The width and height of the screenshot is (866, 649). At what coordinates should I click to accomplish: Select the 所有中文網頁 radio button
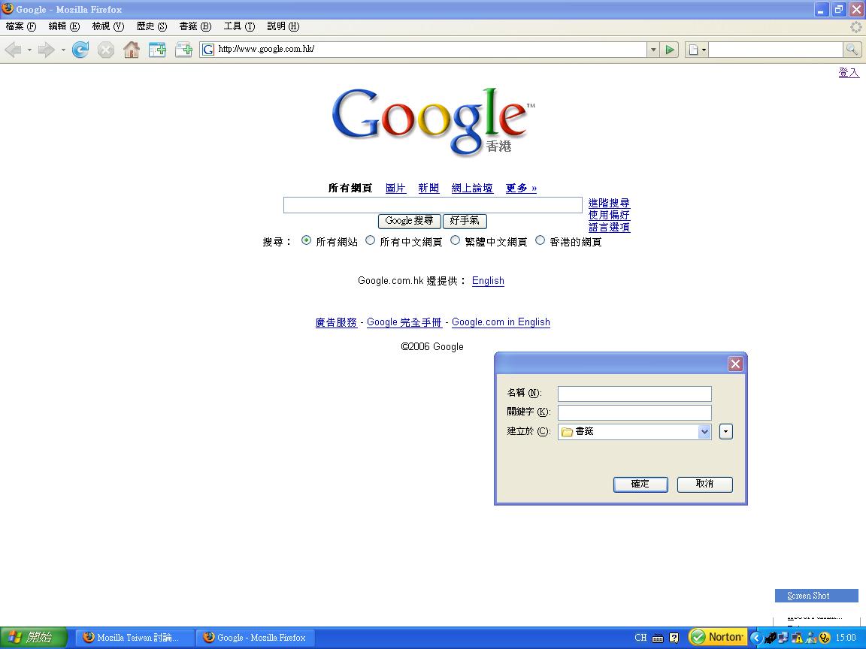pyautogui.click(x=370, y=240)
